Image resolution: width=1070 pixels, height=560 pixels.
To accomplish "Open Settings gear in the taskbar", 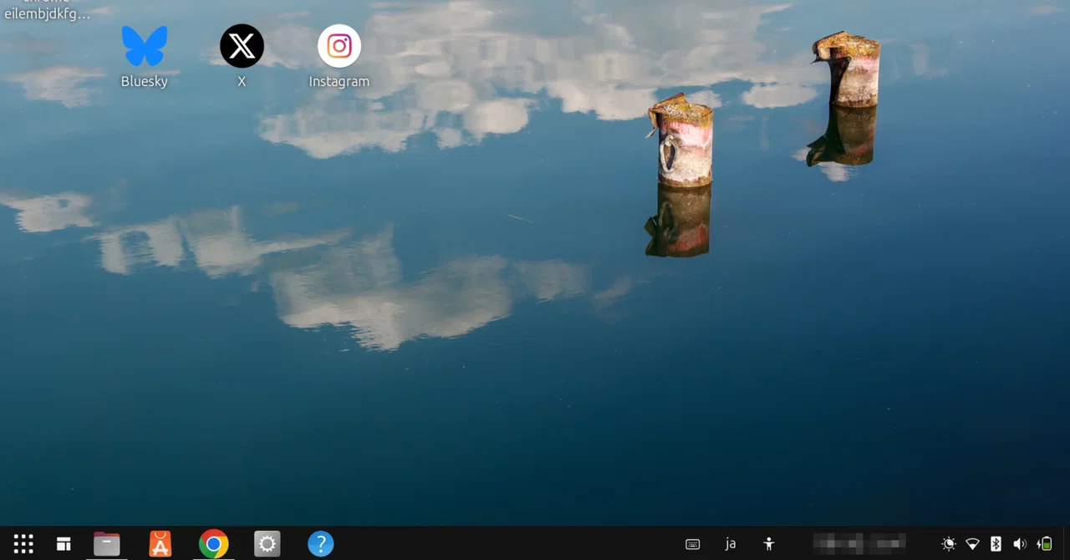I will [267, 544].
